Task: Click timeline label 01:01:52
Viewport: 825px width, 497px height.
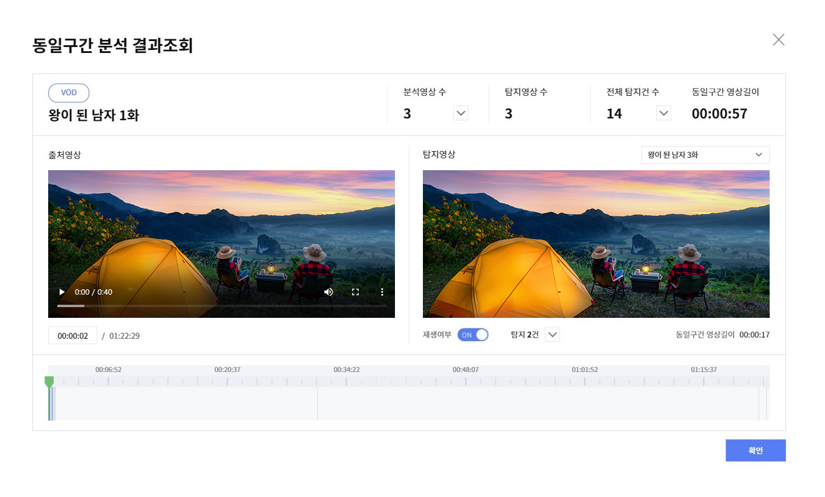Action: [585, 370]
